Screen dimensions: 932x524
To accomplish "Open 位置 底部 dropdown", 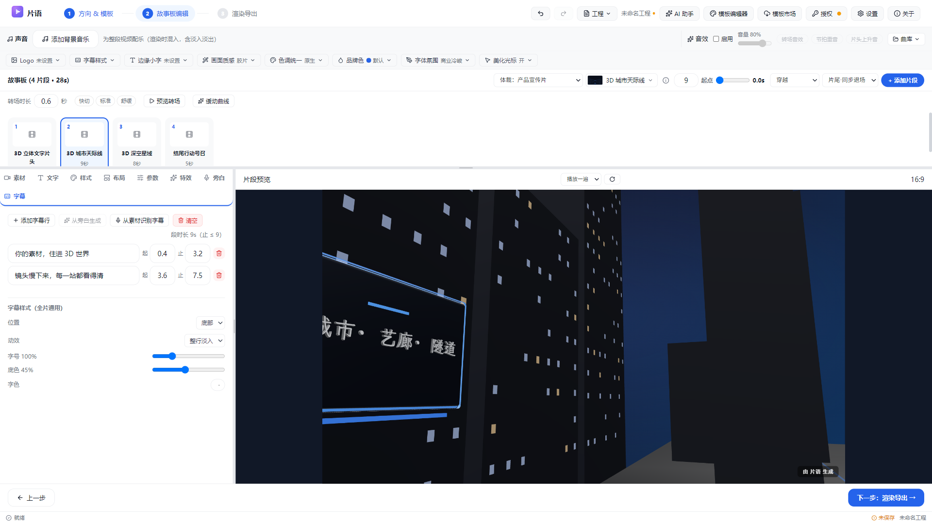I will click(211, 323).
